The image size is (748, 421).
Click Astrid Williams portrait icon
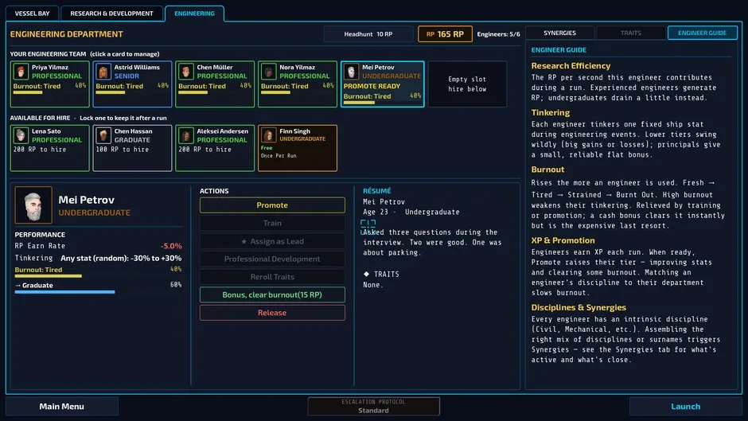tap(103, 72)
